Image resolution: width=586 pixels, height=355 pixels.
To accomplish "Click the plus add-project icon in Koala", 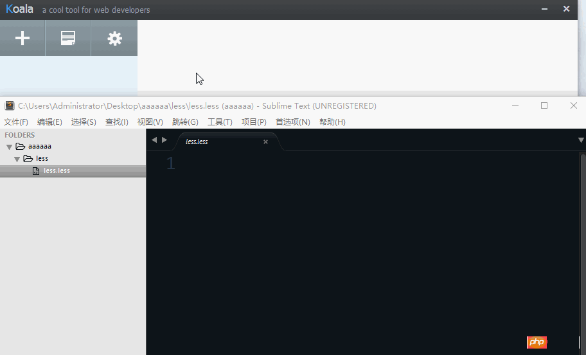I will [22, 38].
